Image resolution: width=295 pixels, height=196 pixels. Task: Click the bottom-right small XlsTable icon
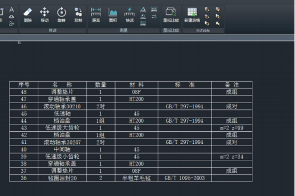tap(218, 23)
